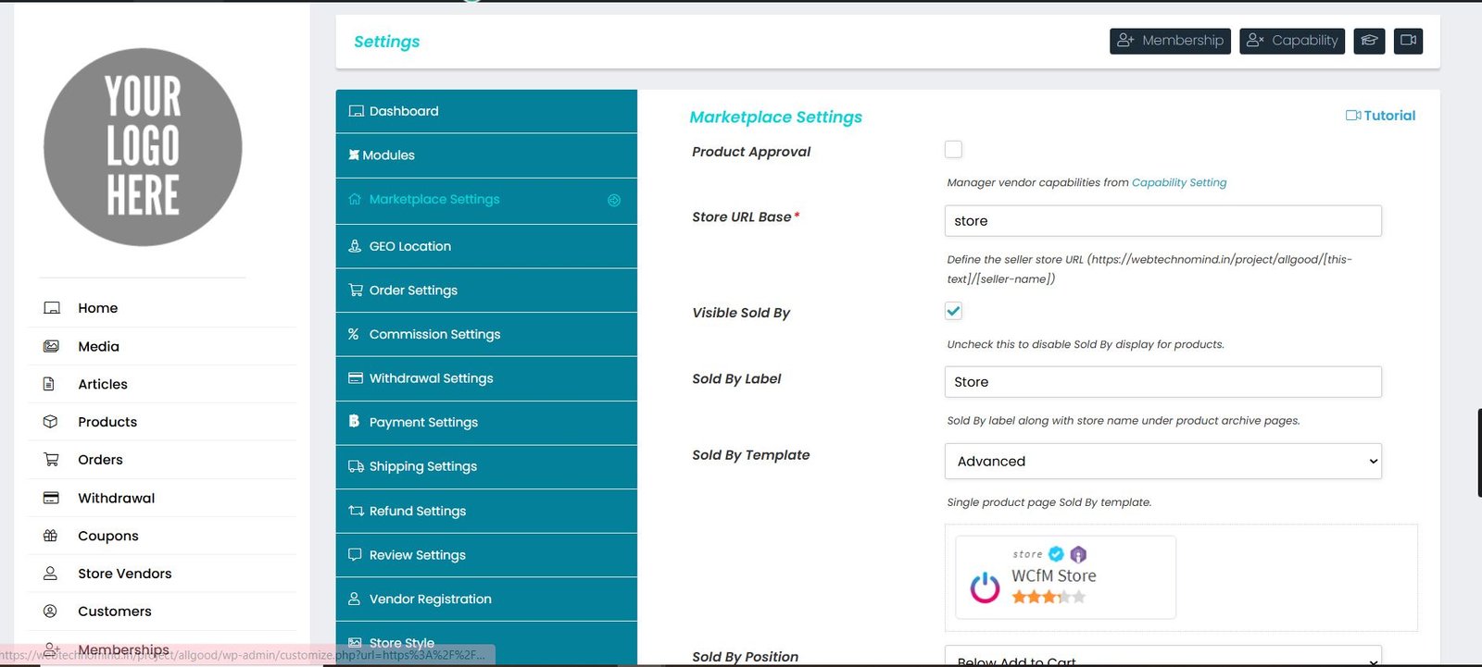Click the target icon beside Marketplace Settings
The width and height of the screenshot is (1482, 667).
click(x=613, y=200)
